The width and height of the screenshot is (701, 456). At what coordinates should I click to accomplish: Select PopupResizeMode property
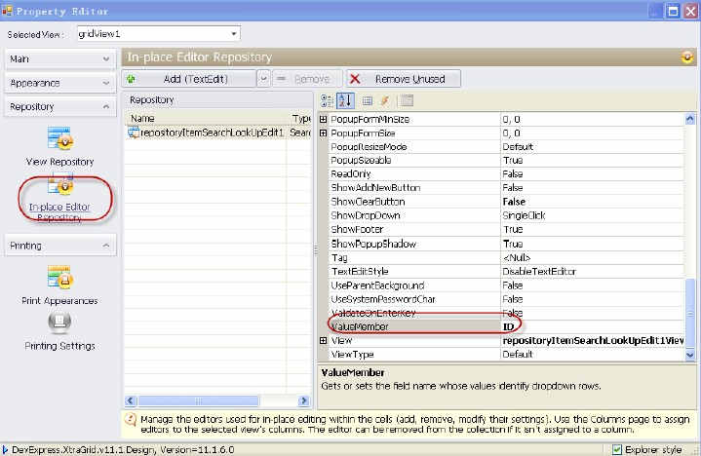(x=506, y=147)
